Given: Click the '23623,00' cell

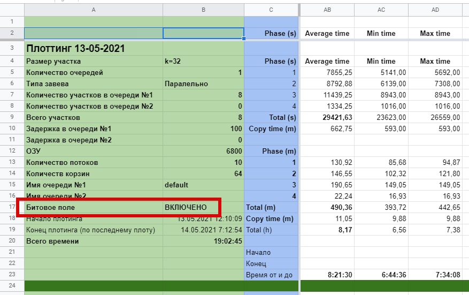Looking at the screenshot, I should (381, 117).
